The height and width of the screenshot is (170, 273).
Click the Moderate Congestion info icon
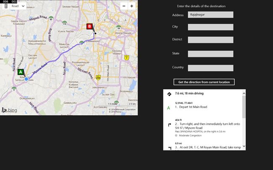click(x=176, y=135)
